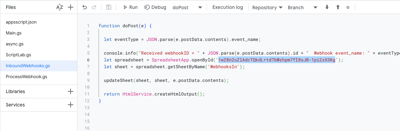The height and width of the screenshot is (131, 400).
Task: Debug the selected function
Action: click(x=155, y=8)
